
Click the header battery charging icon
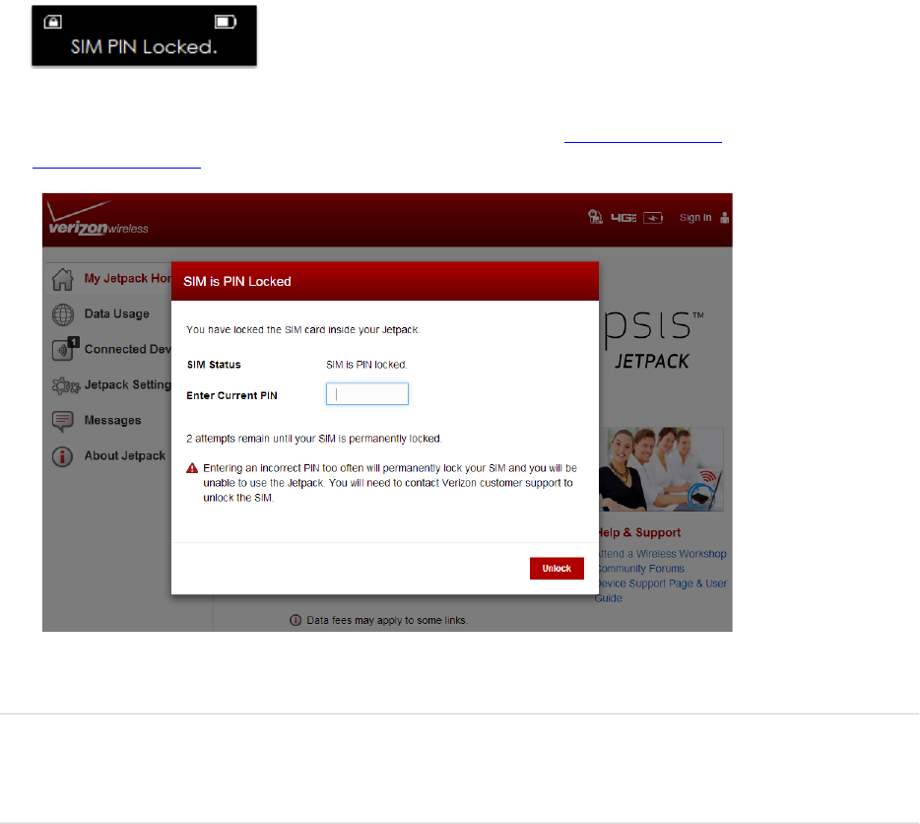[652, 218]
